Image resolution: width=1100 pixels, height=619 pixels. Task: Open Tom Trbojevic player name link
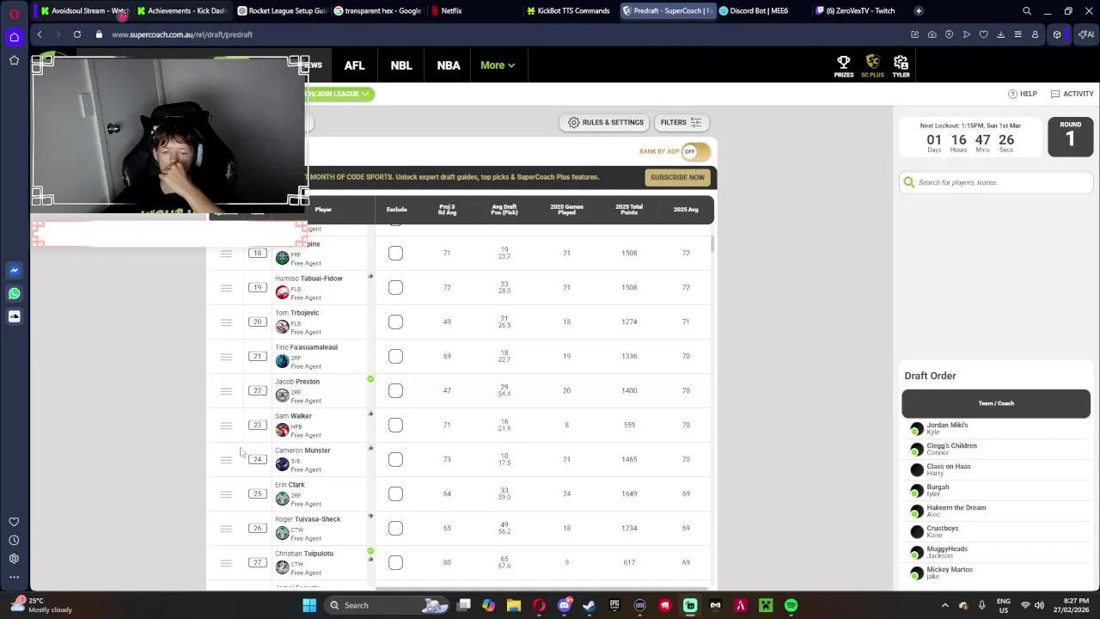point(296,313)
